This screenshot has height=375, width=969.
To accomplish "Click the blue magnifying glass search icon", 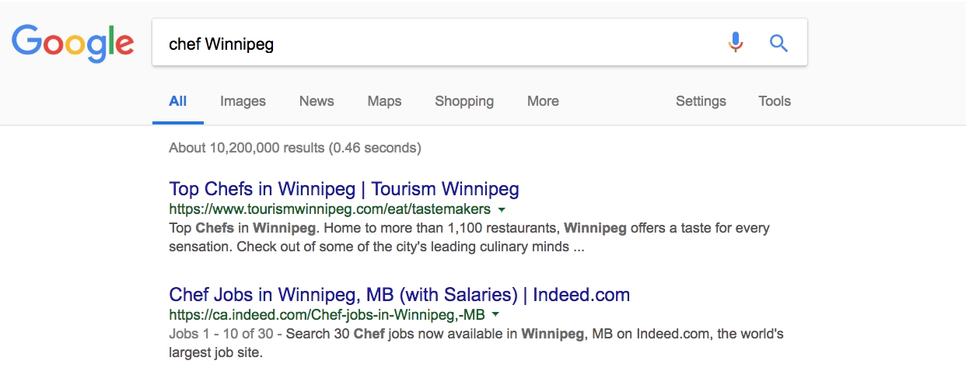I will 778,43.
